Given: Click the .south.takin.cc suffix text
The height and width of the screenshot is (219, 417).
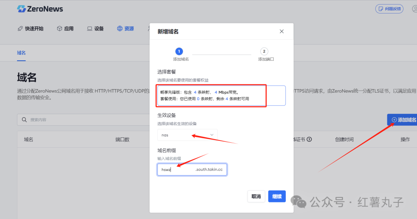Looking at the screenshot, I should (209, 169).
